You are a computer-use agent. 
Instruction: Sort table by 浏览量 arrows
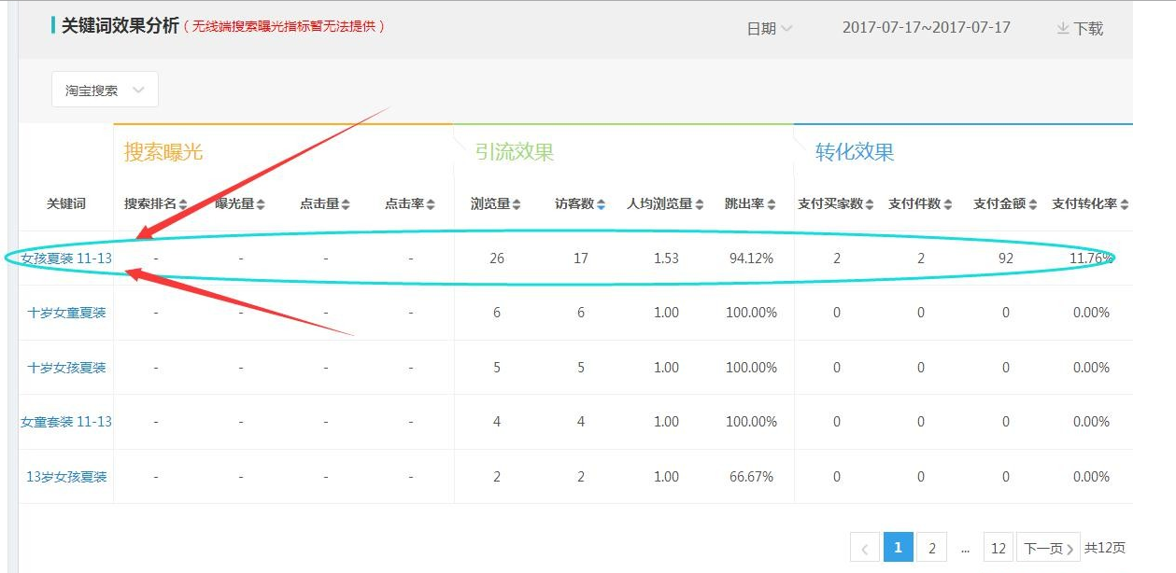[516, 204]
